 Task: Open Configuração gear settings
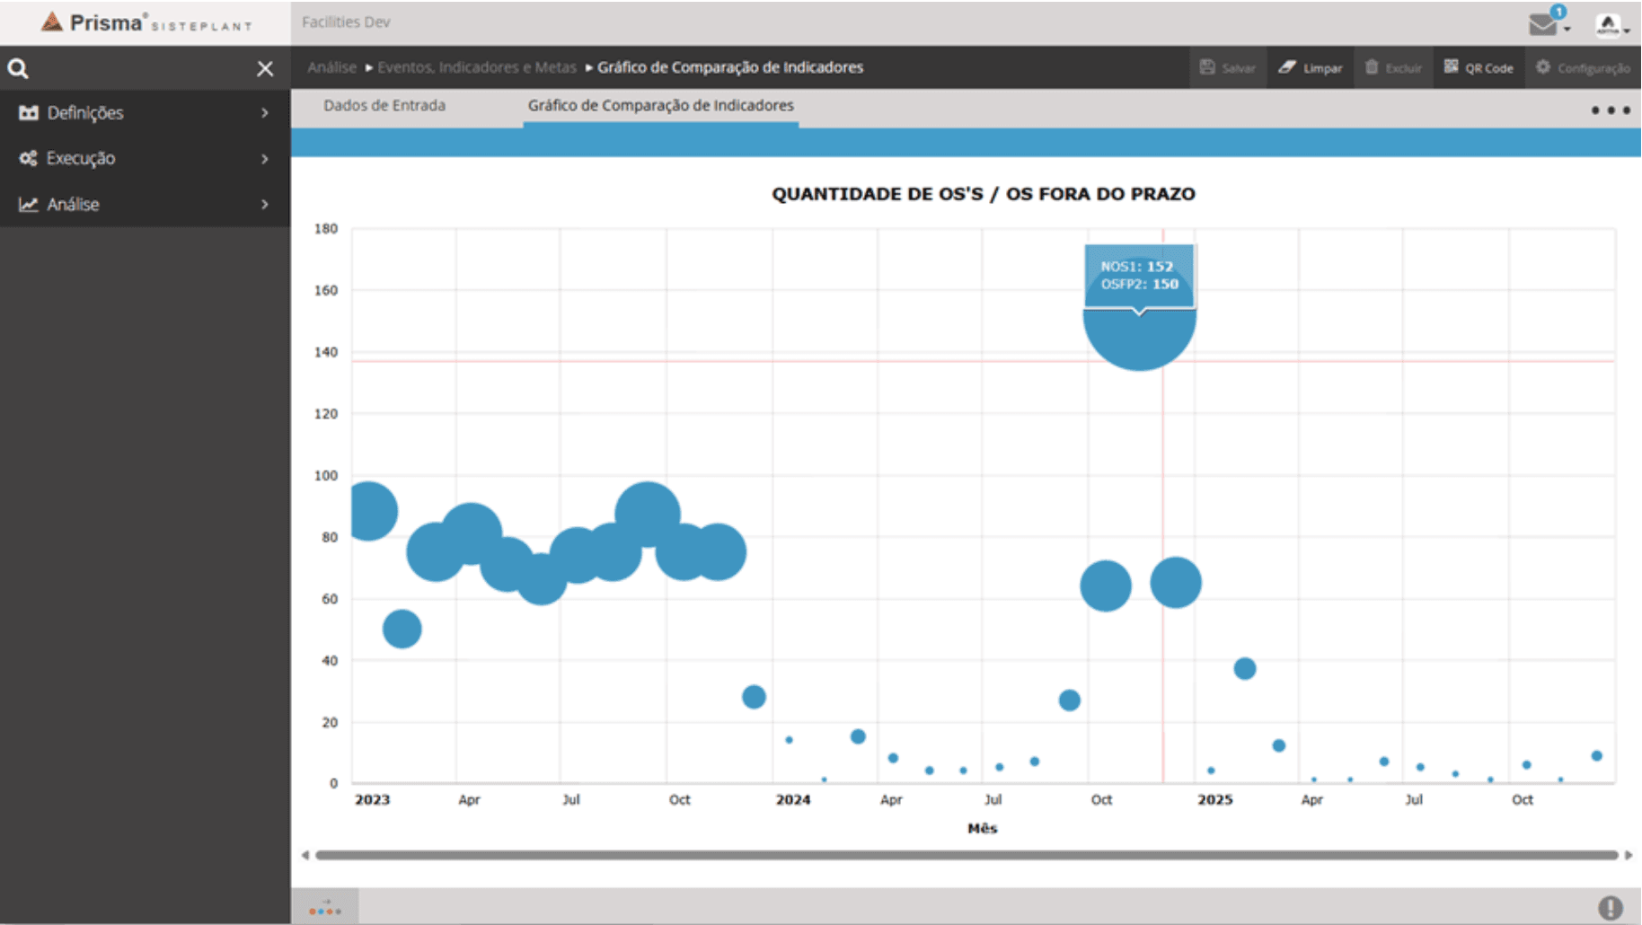click(x=1583, y=67)
